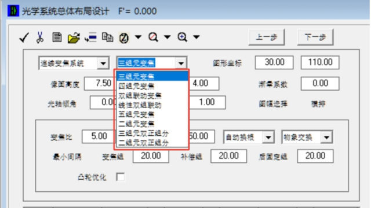This screenshot has width=371, height=208.
Task: Click the insert row arrow icon
Action: tap(90, 37)
